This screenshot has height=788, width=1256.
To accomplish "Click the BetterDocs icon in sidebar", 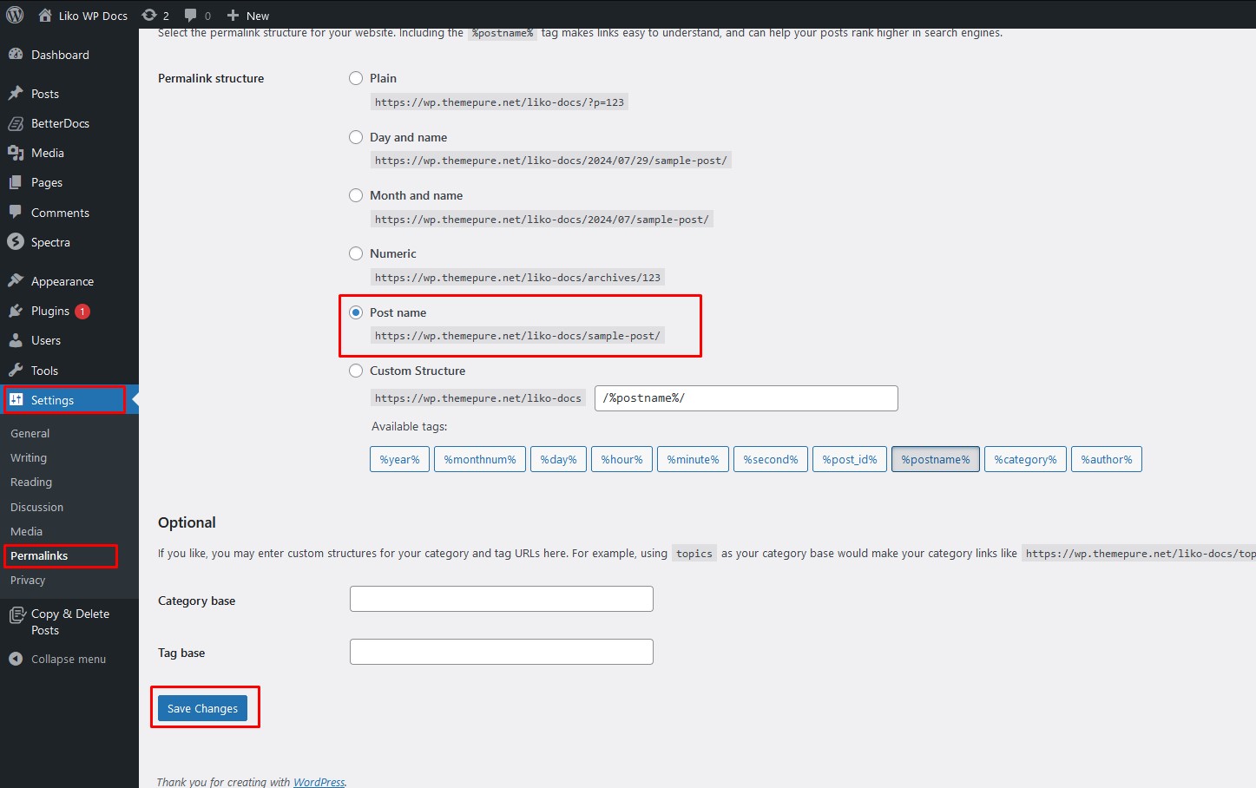I will coord(16,123).
